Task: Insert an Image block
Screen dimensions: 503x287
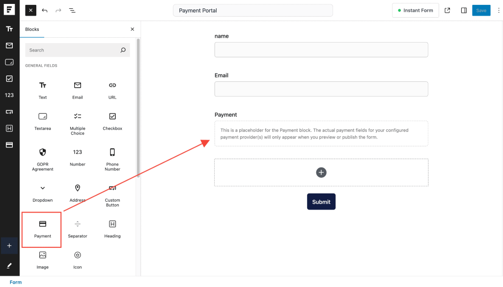Action: click(x=42, y=259)
